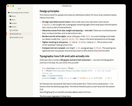Screen dimensions: 132x106
Task: Open the docs folder
Action: pyautogui.click(x=13, y=20)
